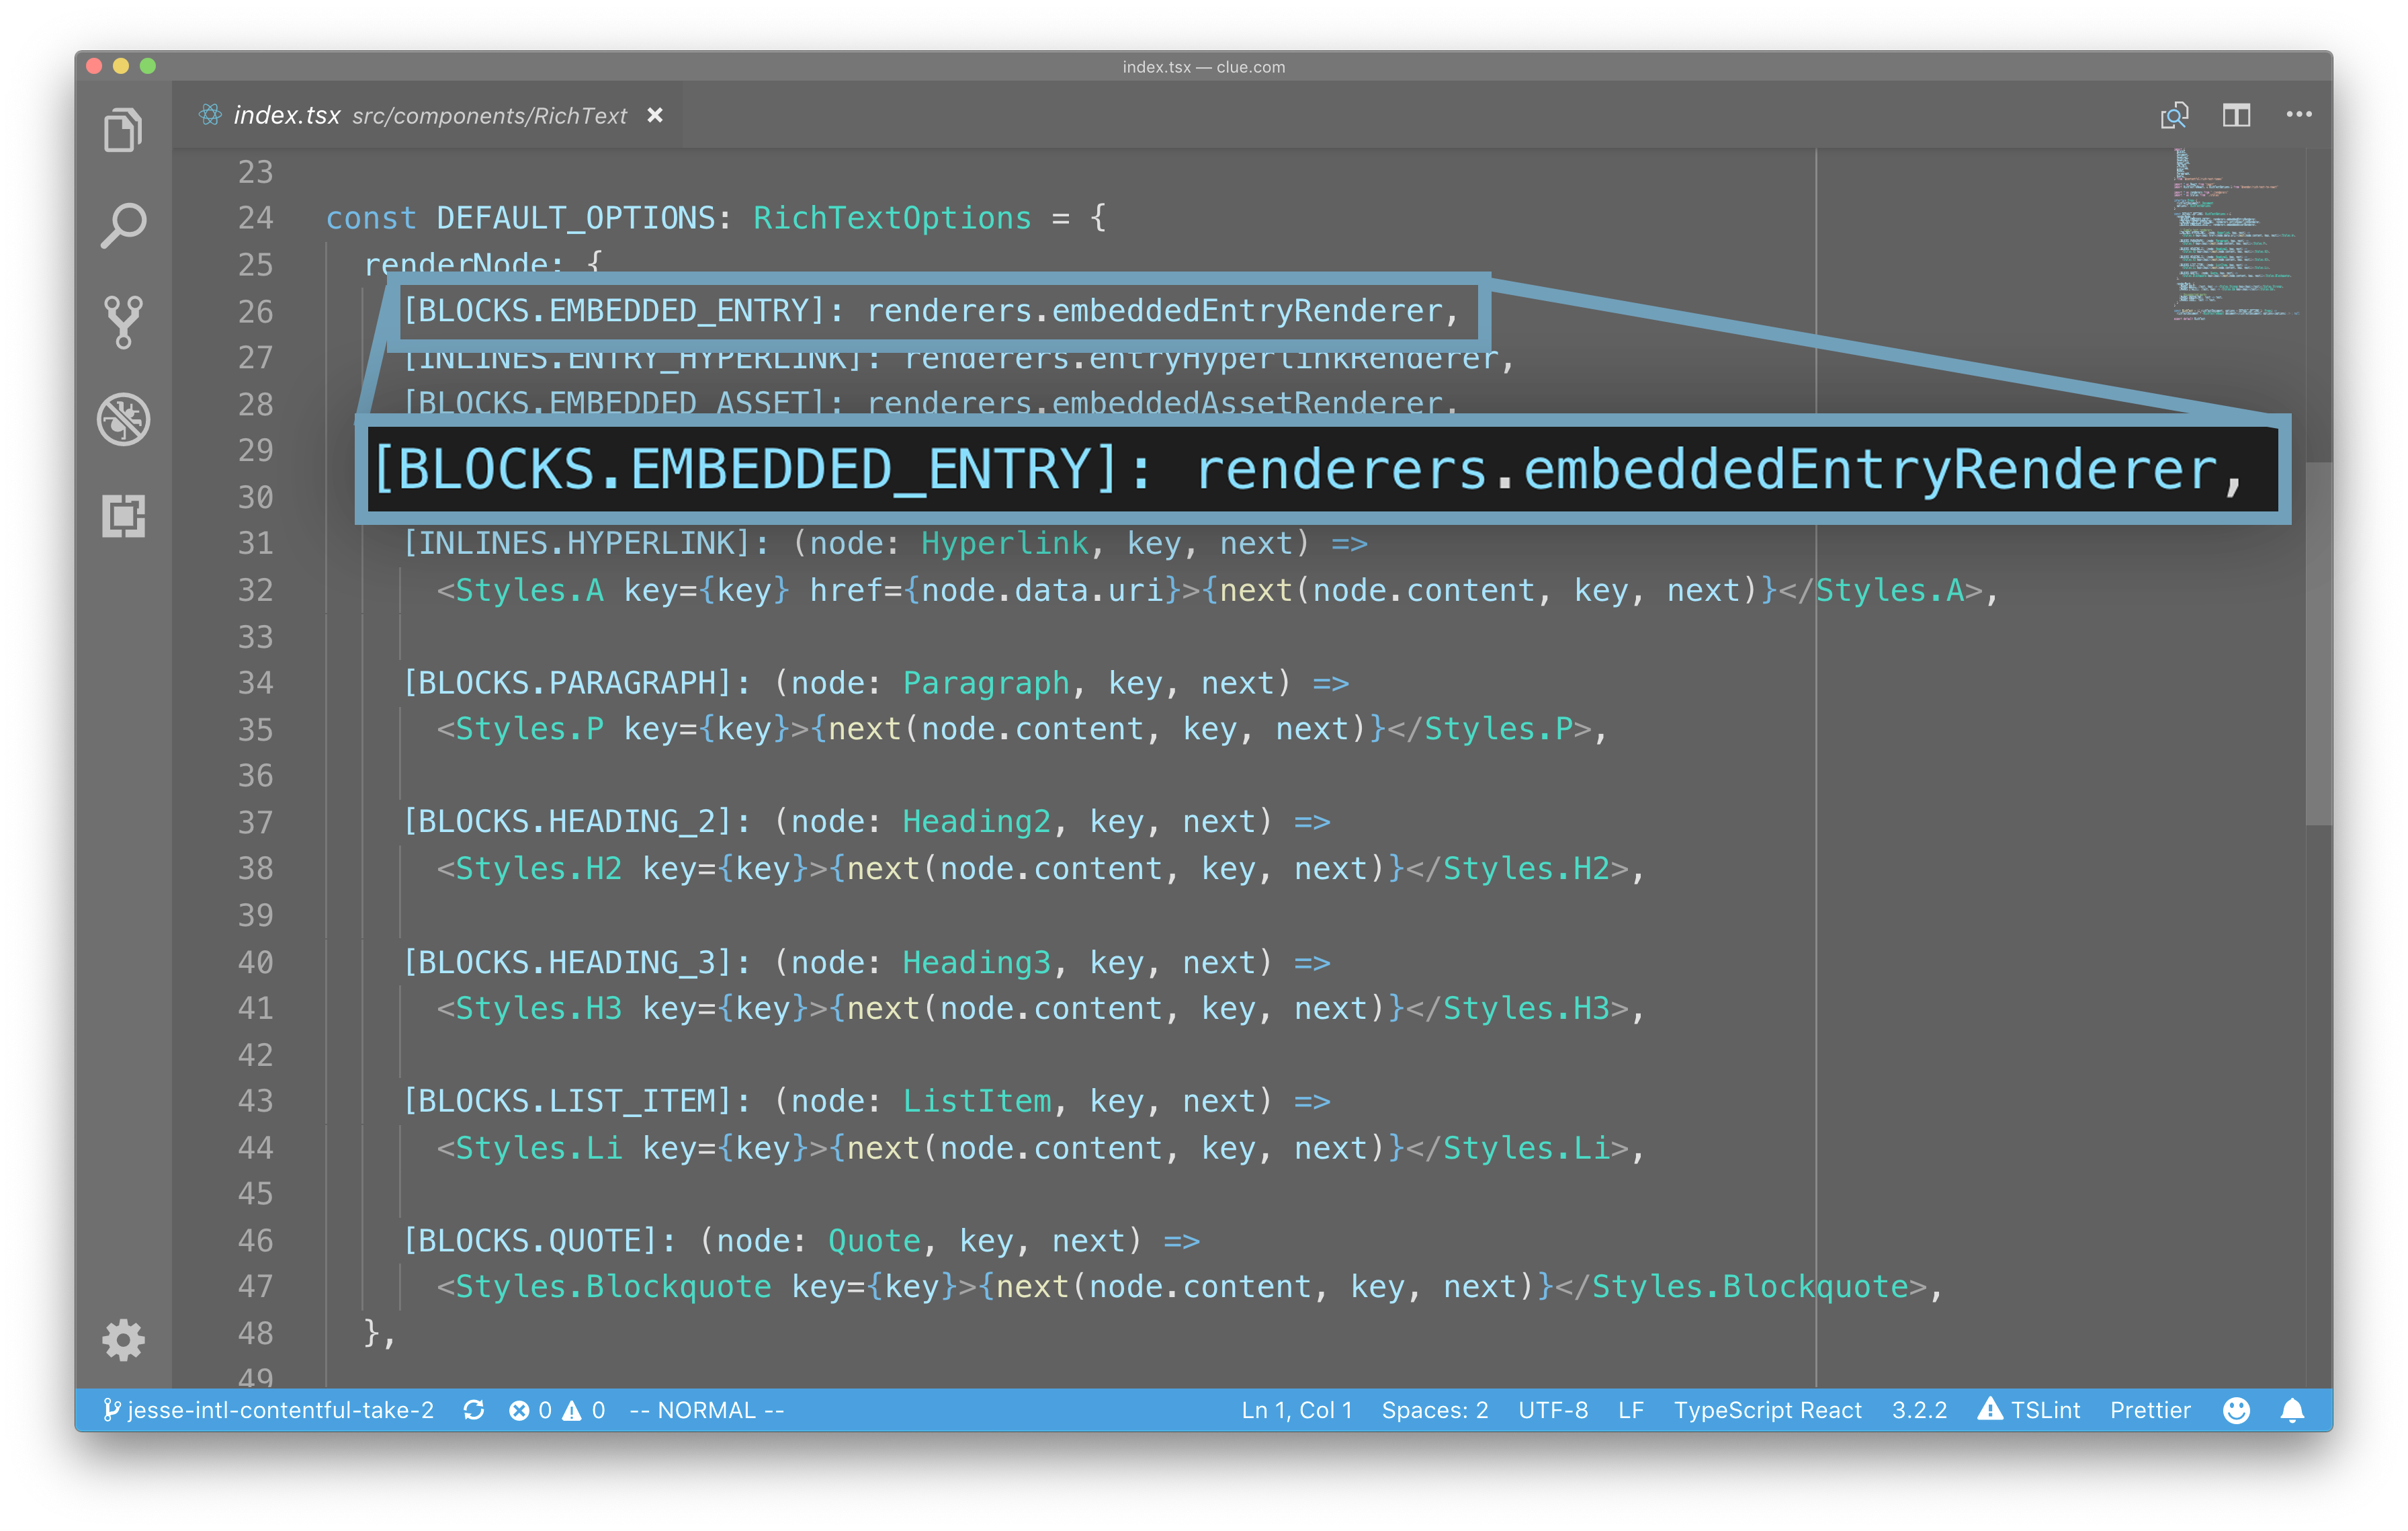This screenshot has height=1531, width=2408.
Task: Open Settings from the gear icon
Action: click(x=123, y=1340)
